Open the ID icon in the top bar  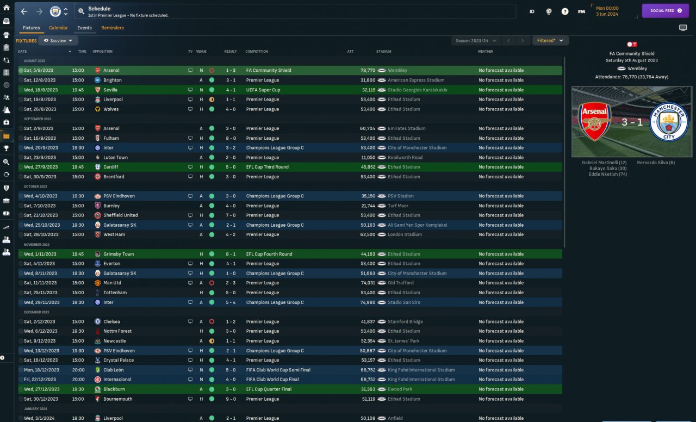coord(532,11)
